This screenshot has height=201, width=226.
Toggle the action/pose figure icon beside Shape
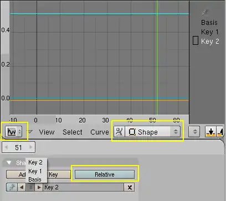(119, 132)
